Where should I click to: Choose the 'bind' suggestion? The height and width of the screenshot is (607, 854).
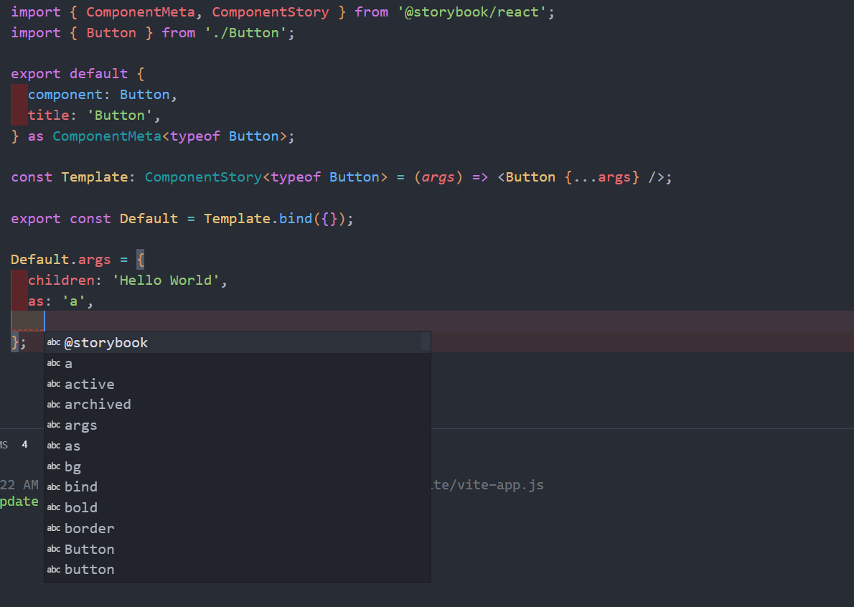coord(237,486)
